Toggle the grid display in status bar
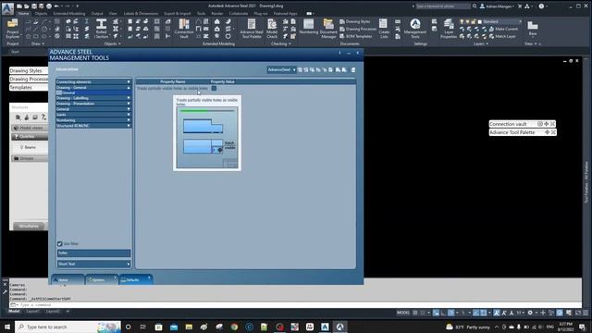592x333 pixels. (x=415, y=313)
